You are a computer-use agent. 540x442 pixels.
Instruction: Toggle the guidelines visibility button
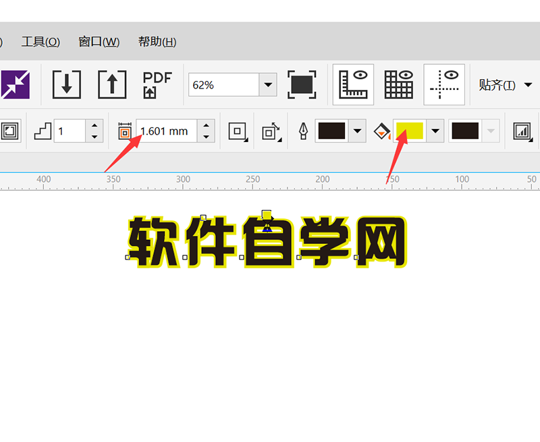pyautogui.click(x=444, y=84)
